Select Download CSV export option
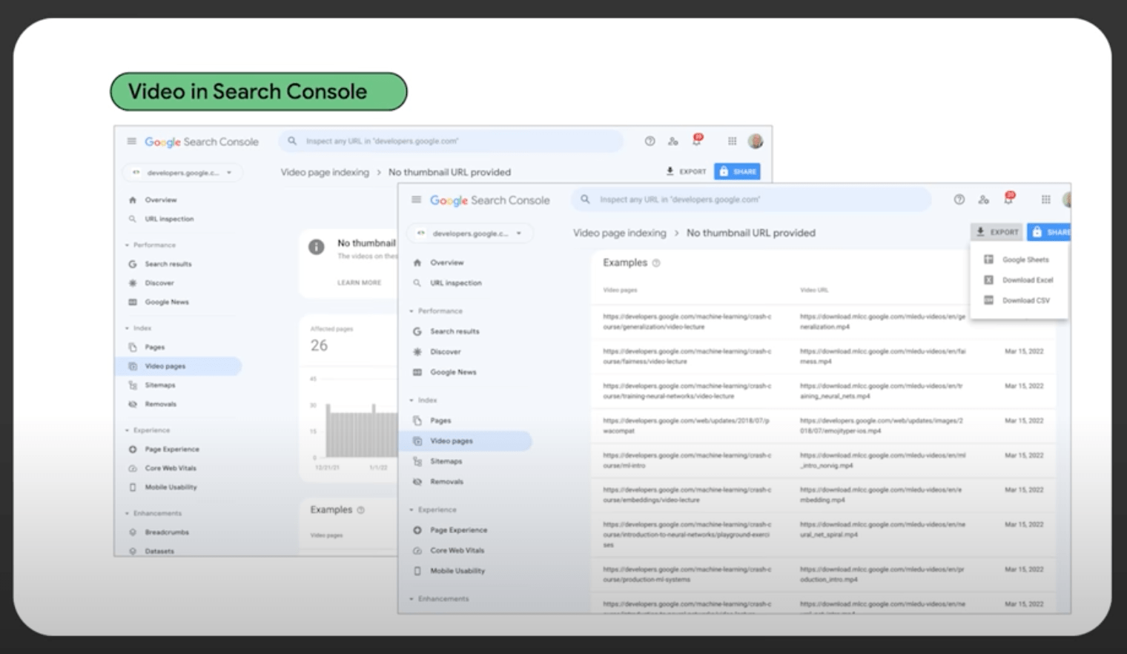The width and height of the screenshot is (1127, 654). point(1019,300)
